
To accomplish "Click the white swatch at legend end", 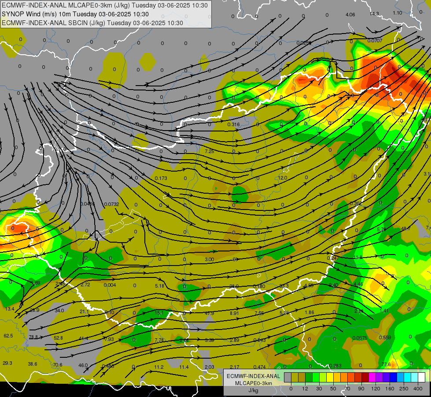I will (422, 377).
